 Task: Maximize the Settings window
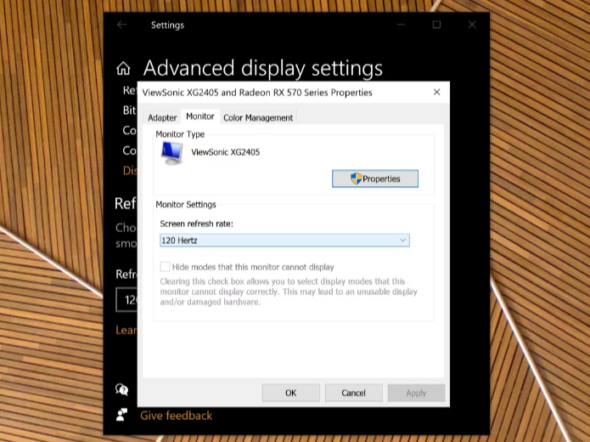coord(436,25)
